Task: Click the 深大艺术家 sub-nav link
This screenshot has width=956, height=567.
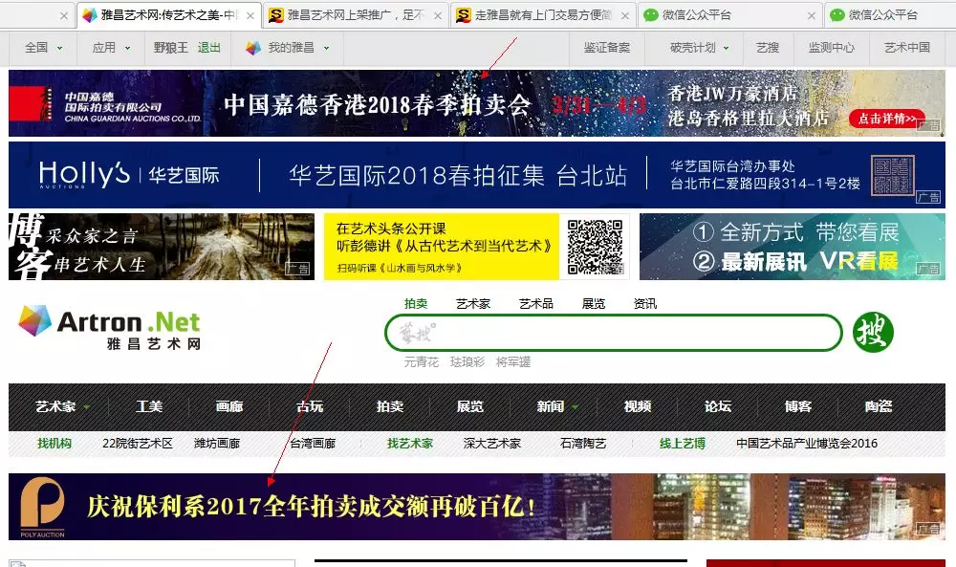Action: coord(492,444)
